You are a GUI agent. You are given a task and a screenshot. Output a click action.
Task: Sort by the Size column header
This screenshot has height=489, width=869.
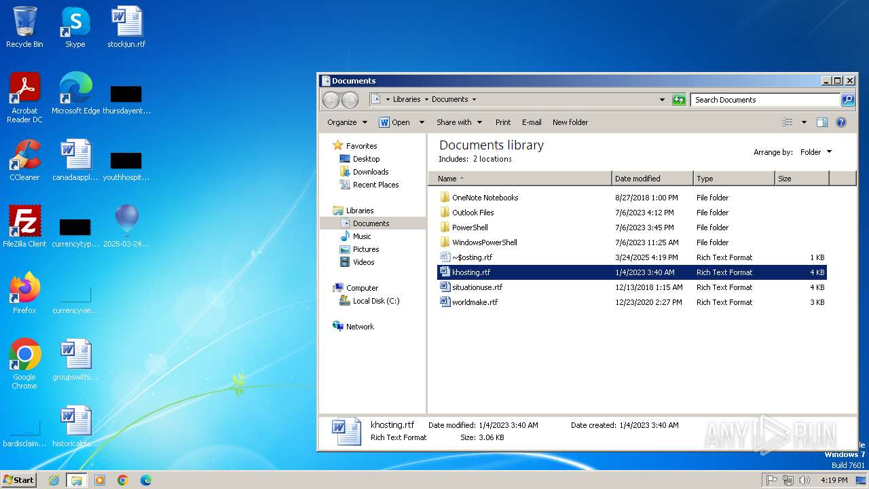802,179
